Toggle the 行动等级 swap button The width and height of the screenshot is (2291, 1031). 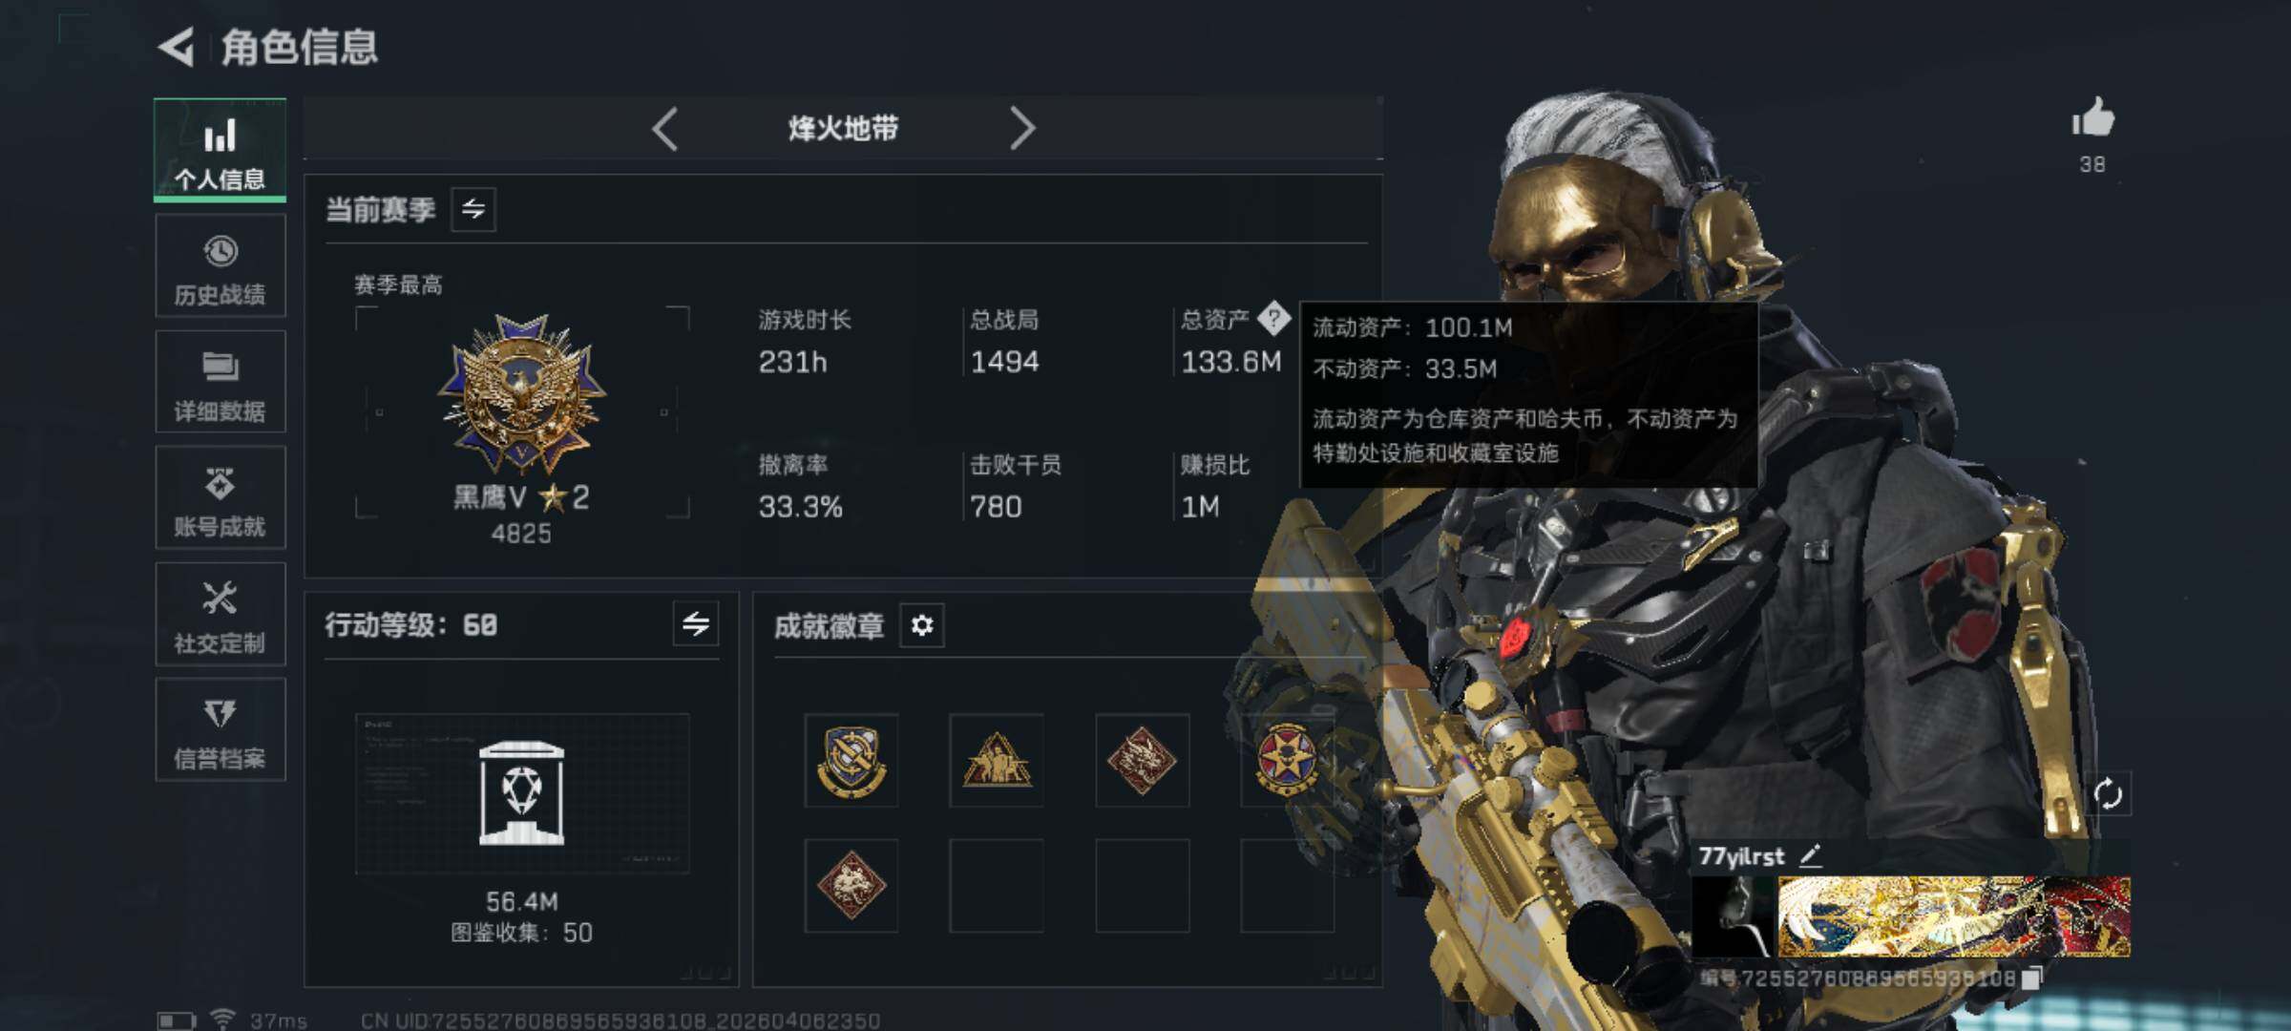(696, 624)
